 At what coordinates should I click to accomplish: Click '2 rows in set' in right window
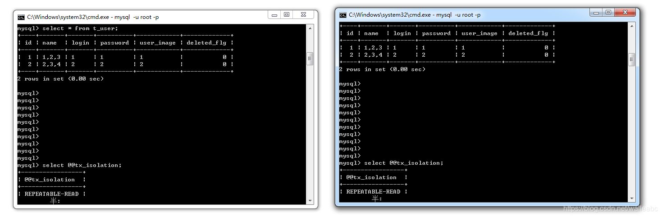362,69
